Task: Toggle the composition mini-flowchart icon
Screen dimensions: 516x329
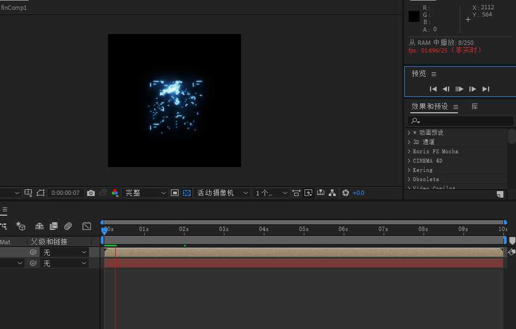Action: 4,226
